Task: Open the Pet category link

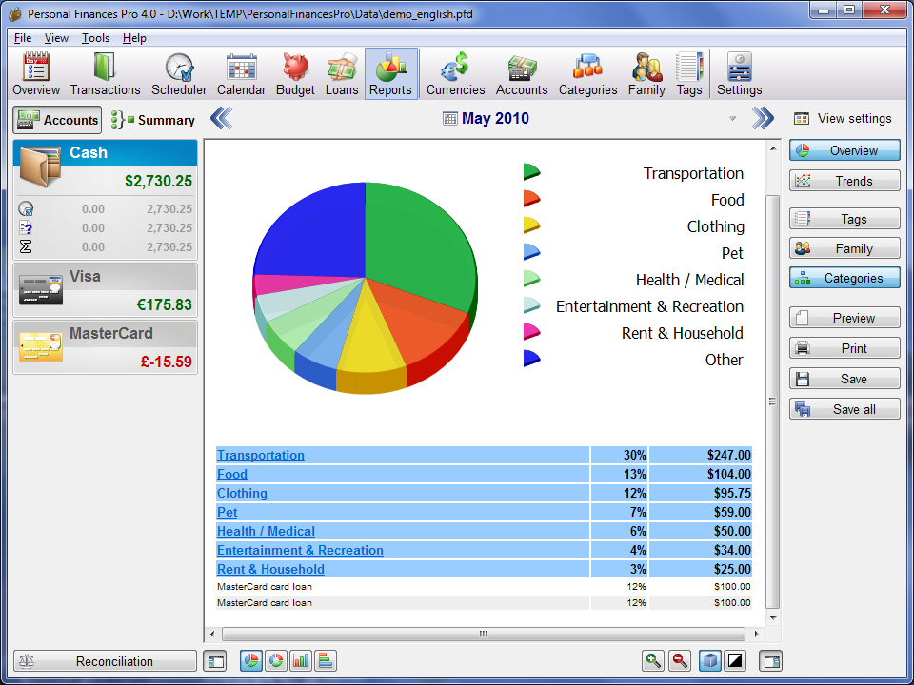Action: tap(228, 512)
